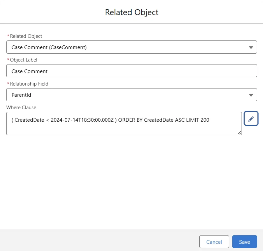This screenshot has height=251, width=263.
Task: Expand the Relationship Field dropdown arrow
Action: [250, 95]
